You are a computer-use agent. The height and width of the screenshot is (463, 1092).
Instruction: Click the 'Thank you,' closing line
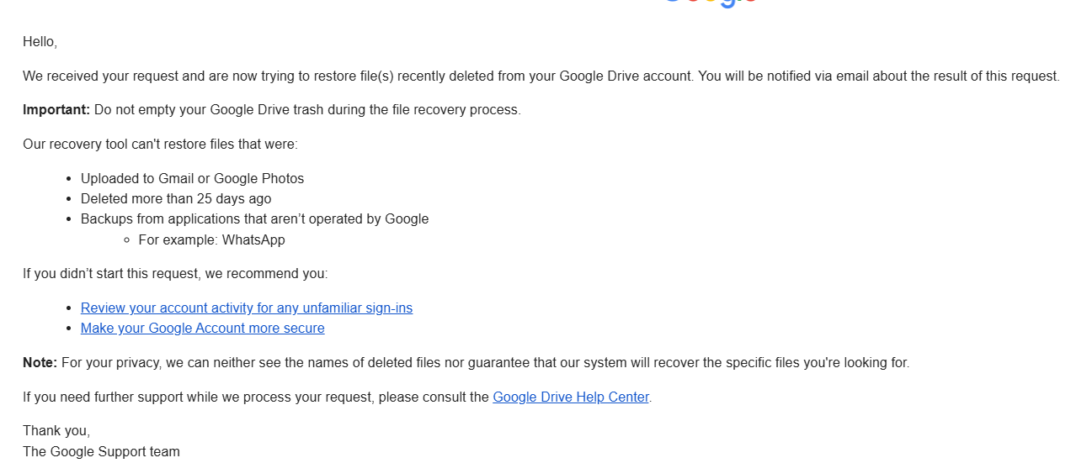[x=56, y=430]
